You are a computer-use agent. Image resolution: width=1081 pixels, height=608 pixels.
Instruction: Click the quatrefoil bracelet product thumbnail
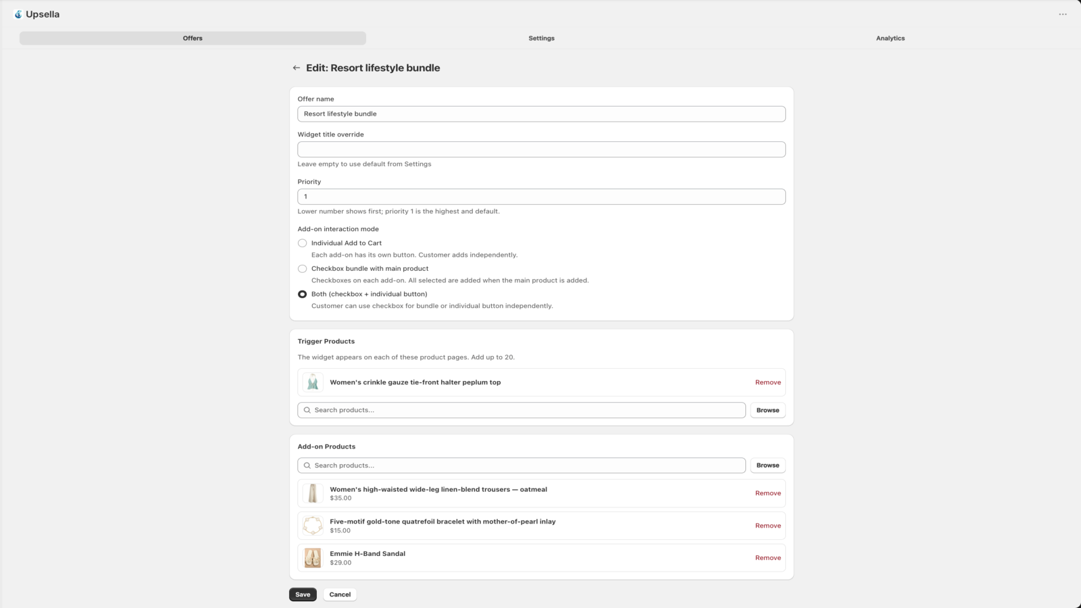312,526
